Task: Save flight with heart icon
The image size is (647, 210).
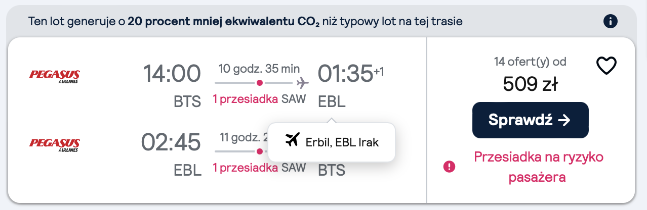Action: [606, 66]
